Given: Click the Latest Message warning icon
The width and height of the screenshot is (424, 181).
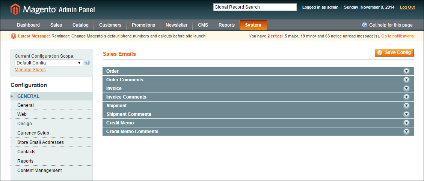Looking at the screenshot, I should (14, 36).
